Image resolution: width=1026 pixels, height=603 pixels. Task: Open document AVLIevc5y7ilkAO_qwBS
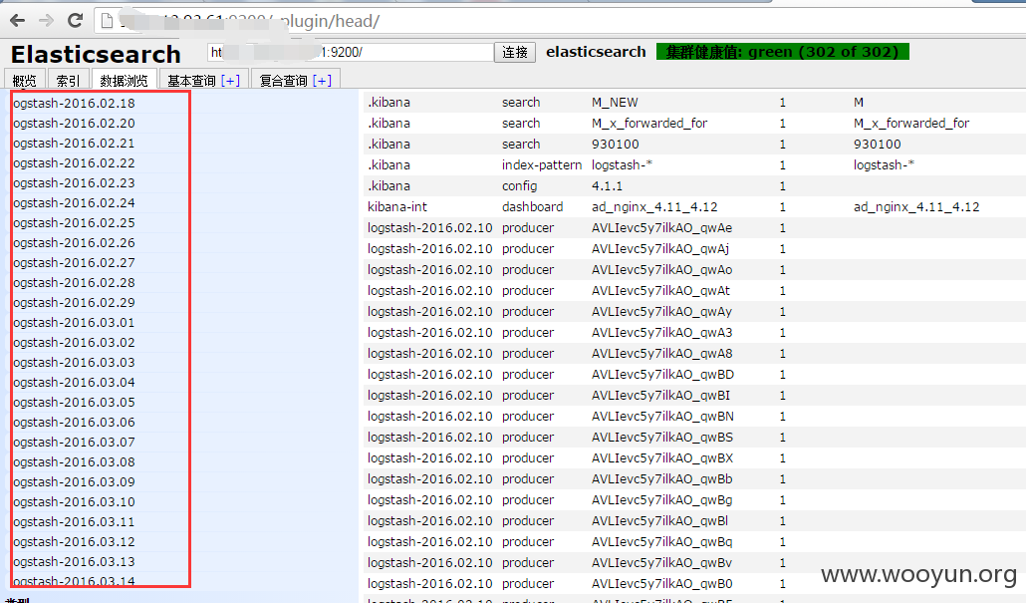tap(695, 438)
